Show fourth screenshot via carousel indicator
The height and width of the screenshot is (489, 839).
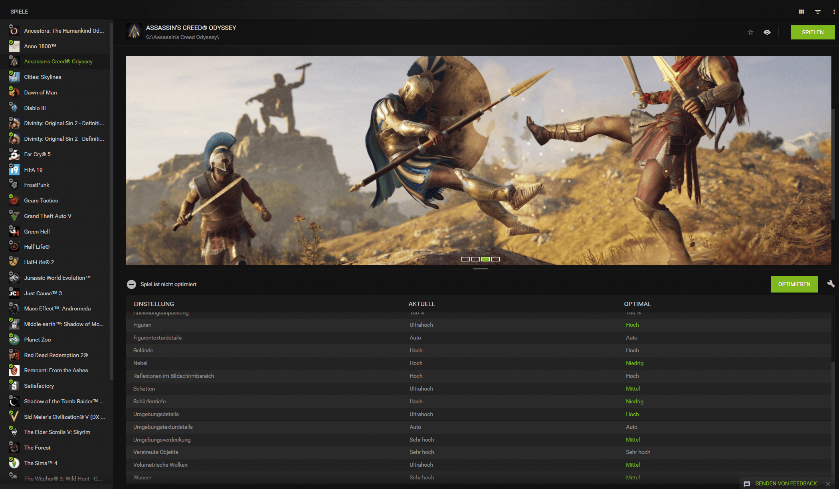coord(495,259)
